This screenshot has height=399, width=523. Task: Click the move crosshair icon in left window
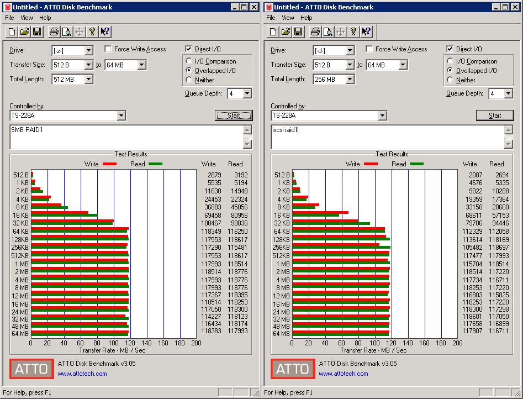point(80,32)
